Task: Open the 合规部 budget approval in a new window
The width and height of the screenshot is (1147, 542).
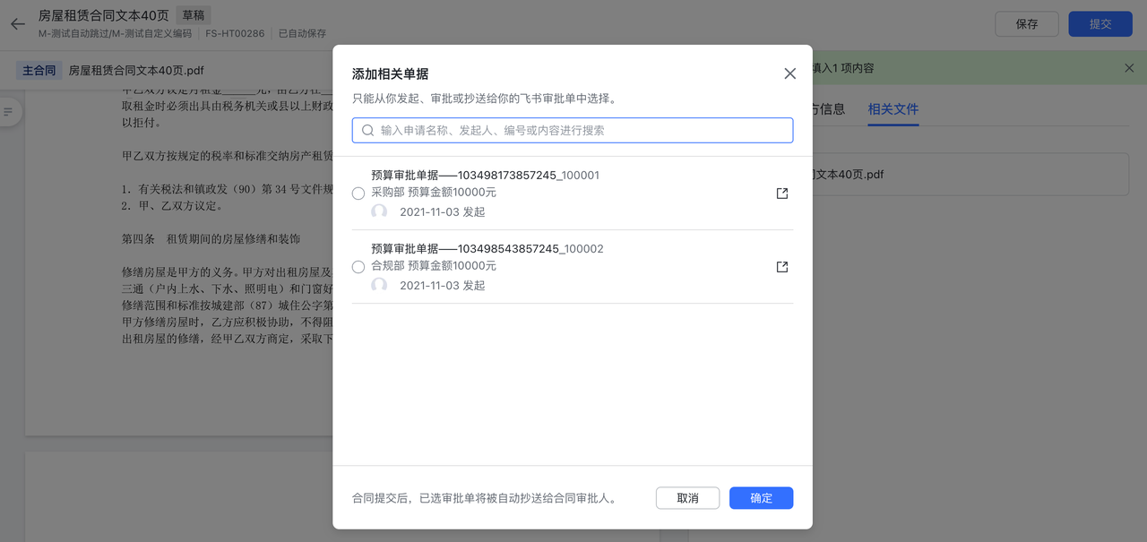Action: 781,267
